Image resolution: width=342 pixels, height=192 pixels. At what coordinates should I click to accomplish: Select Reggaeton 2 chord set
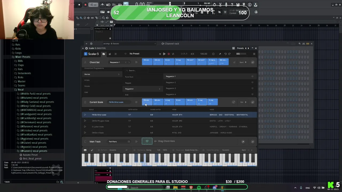(171, 82)
